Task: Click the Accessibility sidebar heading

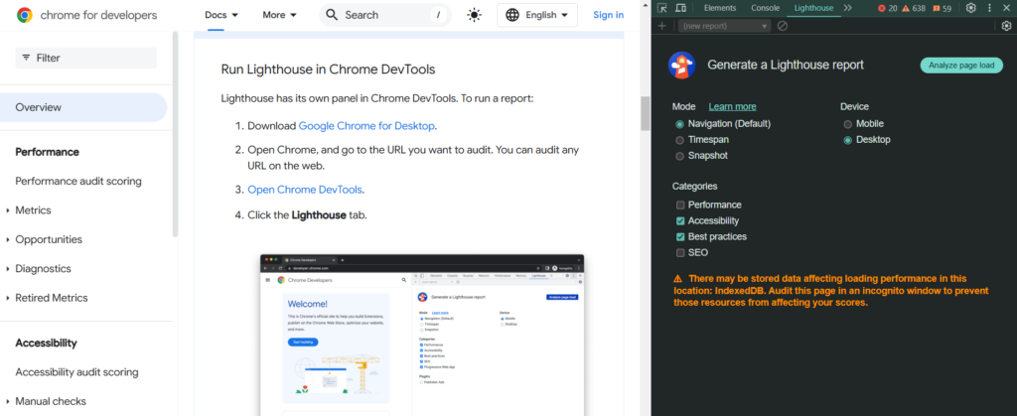Action: click(46, 343)
